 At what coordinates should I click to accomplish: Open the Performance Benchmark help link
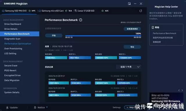click(164, 33)
